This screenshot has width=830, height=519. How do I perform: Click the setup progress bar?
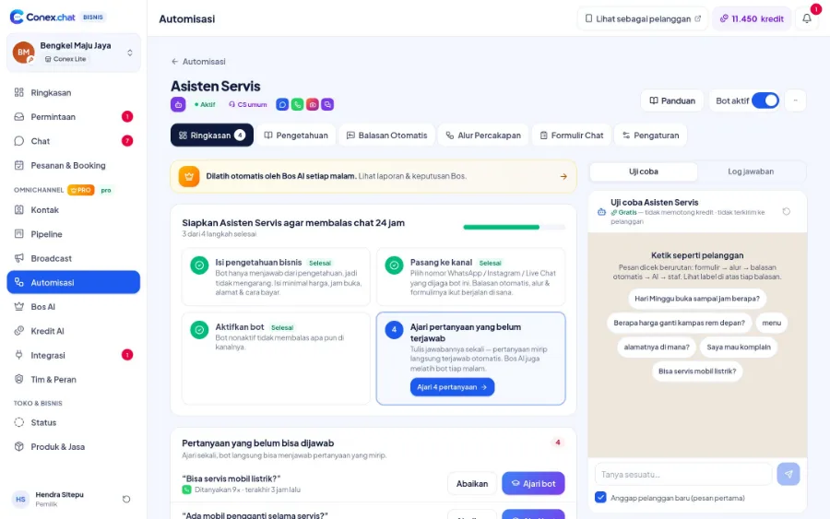click(514, 227)
